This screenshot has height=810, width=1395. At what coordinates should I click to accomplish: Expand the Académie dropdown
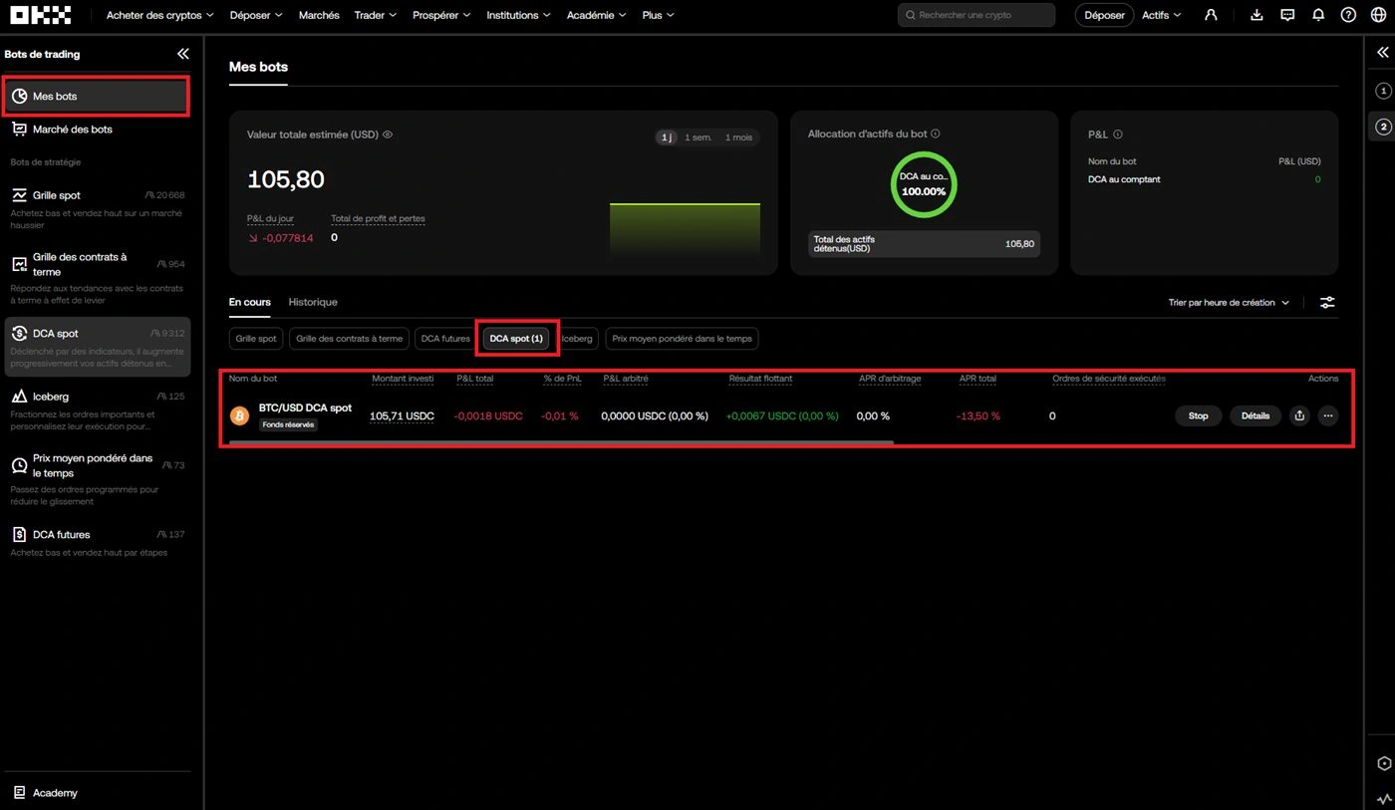click(x=597, y=15)
